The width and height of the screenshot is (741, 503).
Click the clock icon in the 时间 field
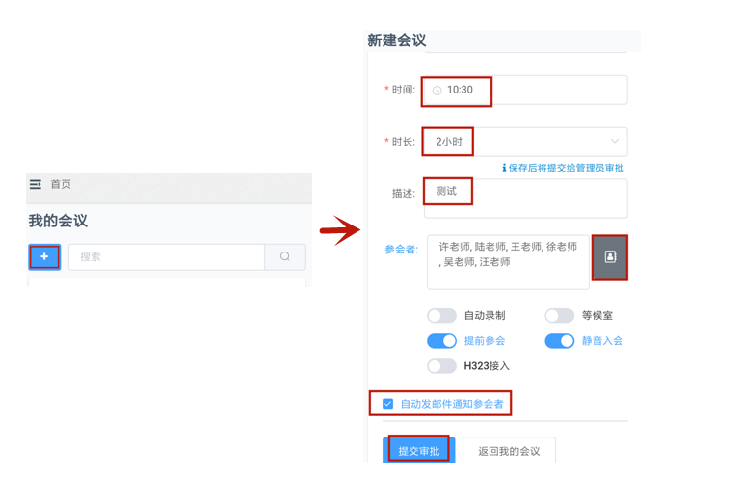coord(437,91)
